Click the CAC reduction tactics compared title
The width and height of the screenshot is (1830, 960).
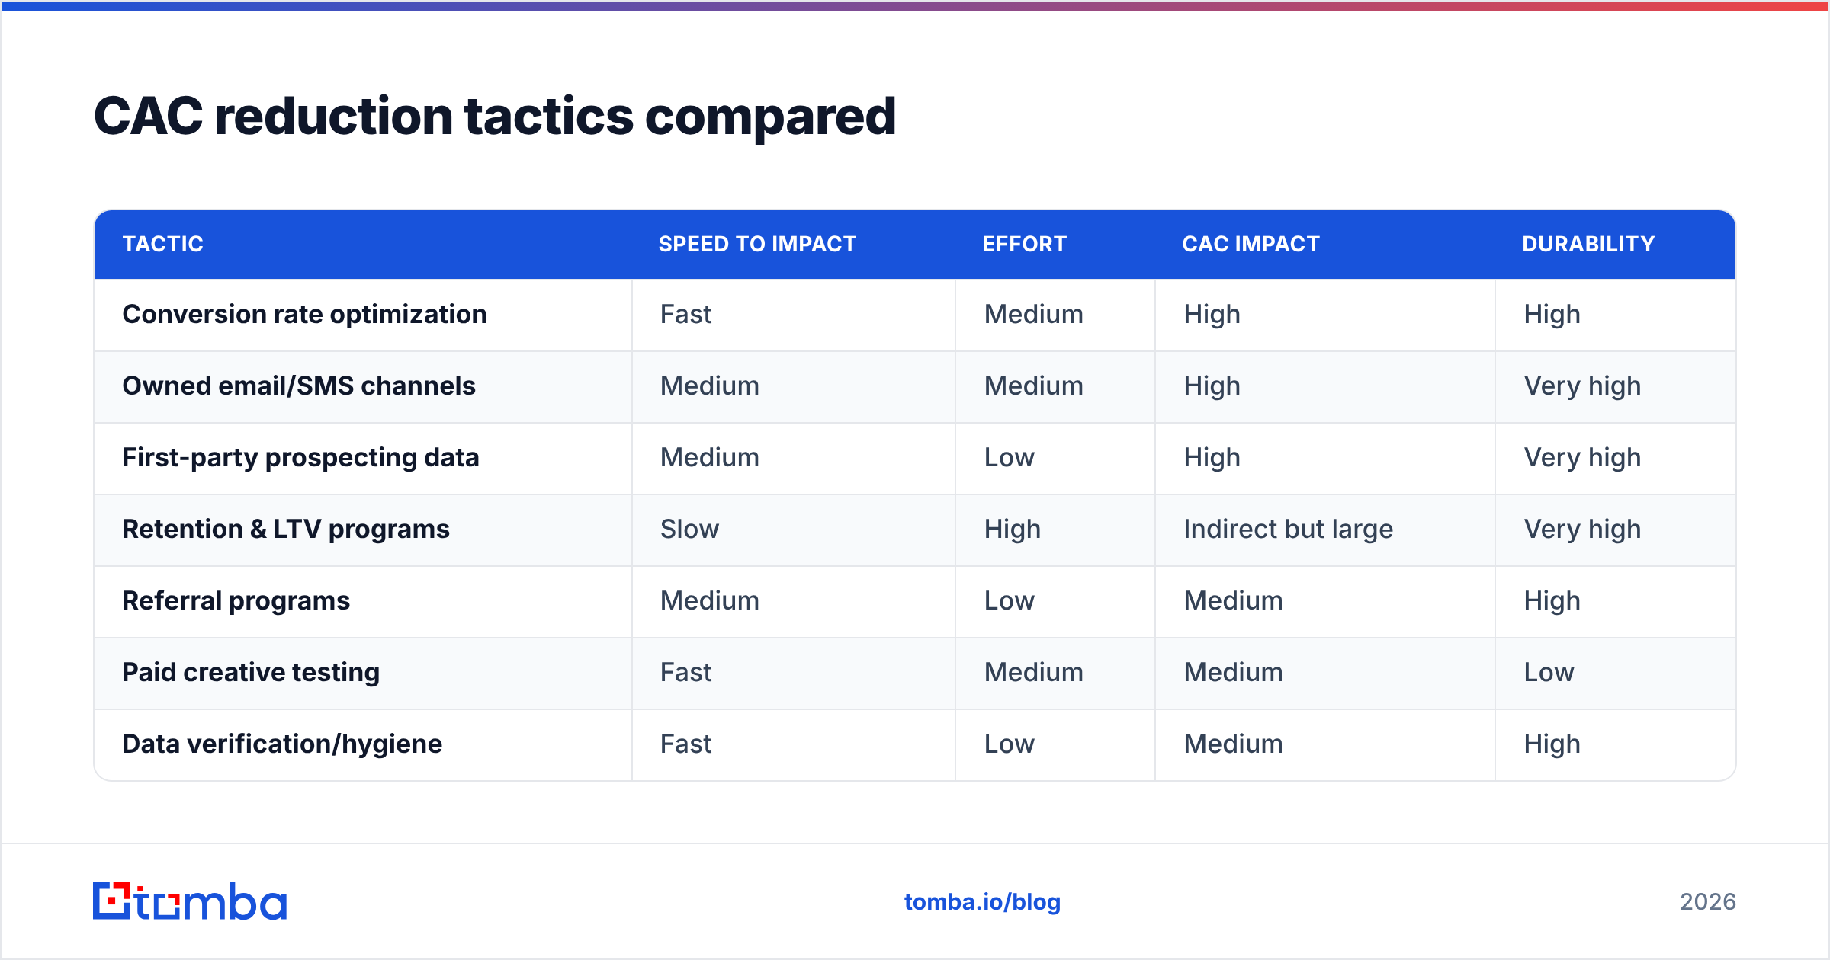pos(495,117)
